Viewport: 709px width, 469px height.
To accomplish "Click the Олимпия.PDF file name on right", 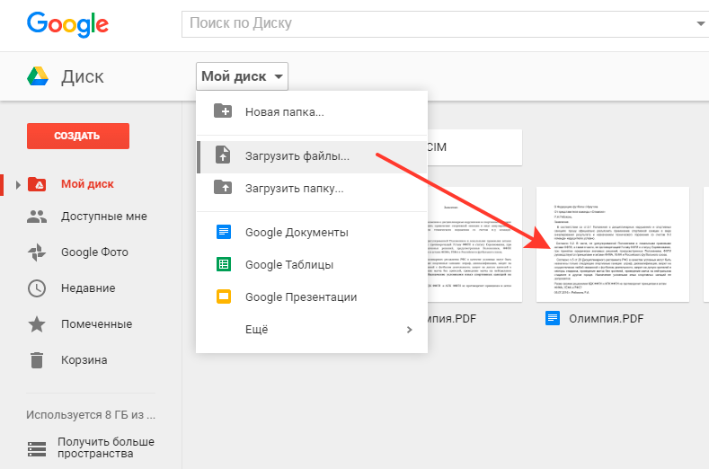I will coord(606,319).
